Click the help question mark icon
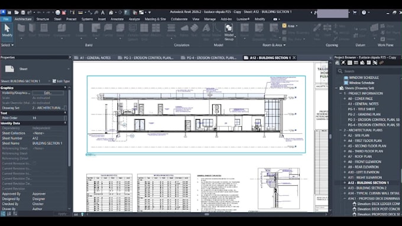The image size is (402, 226). [x=364, y=12]
